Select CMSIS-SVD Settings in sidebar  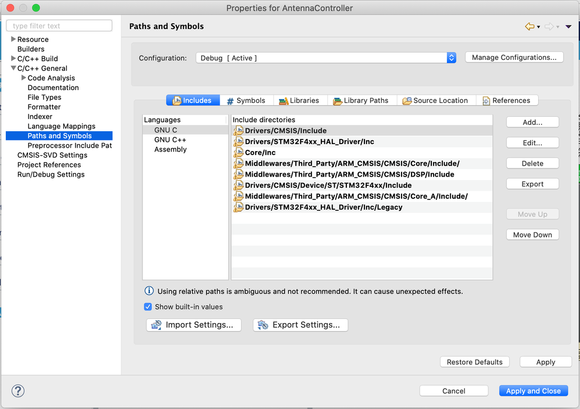point(52,155)
